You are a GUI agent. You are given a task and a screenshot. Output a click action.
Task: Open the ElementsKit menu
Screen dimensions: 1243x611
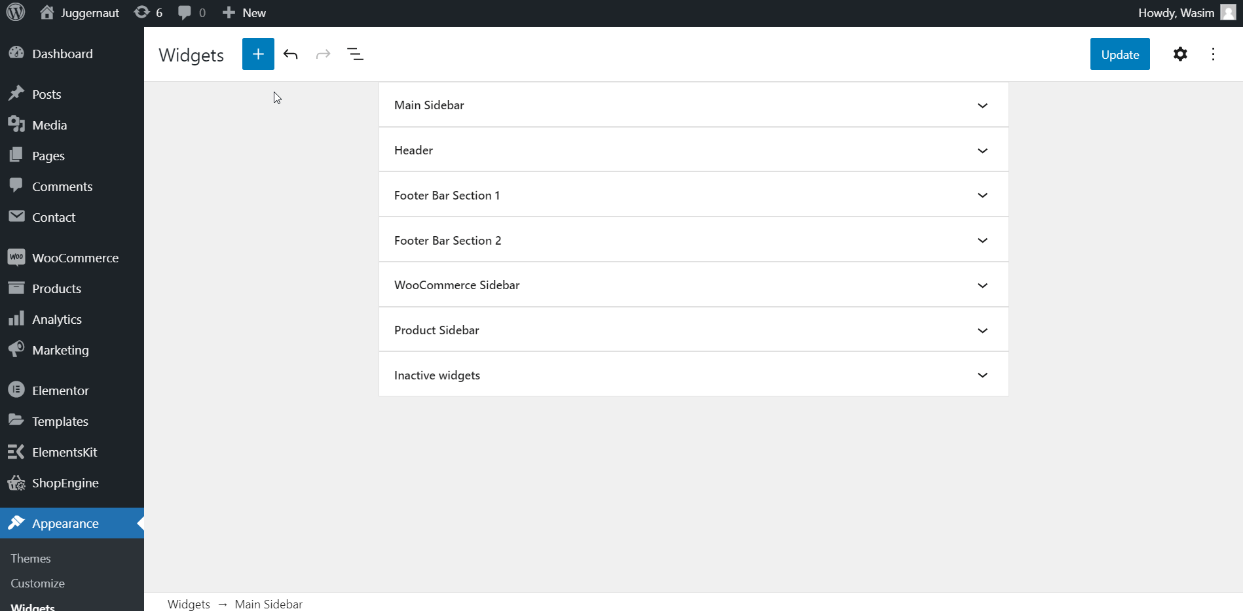[x=72, y=452]
